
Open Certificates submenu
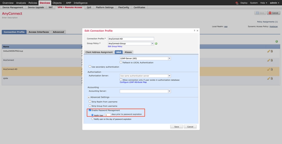click(x=139, y=7)
